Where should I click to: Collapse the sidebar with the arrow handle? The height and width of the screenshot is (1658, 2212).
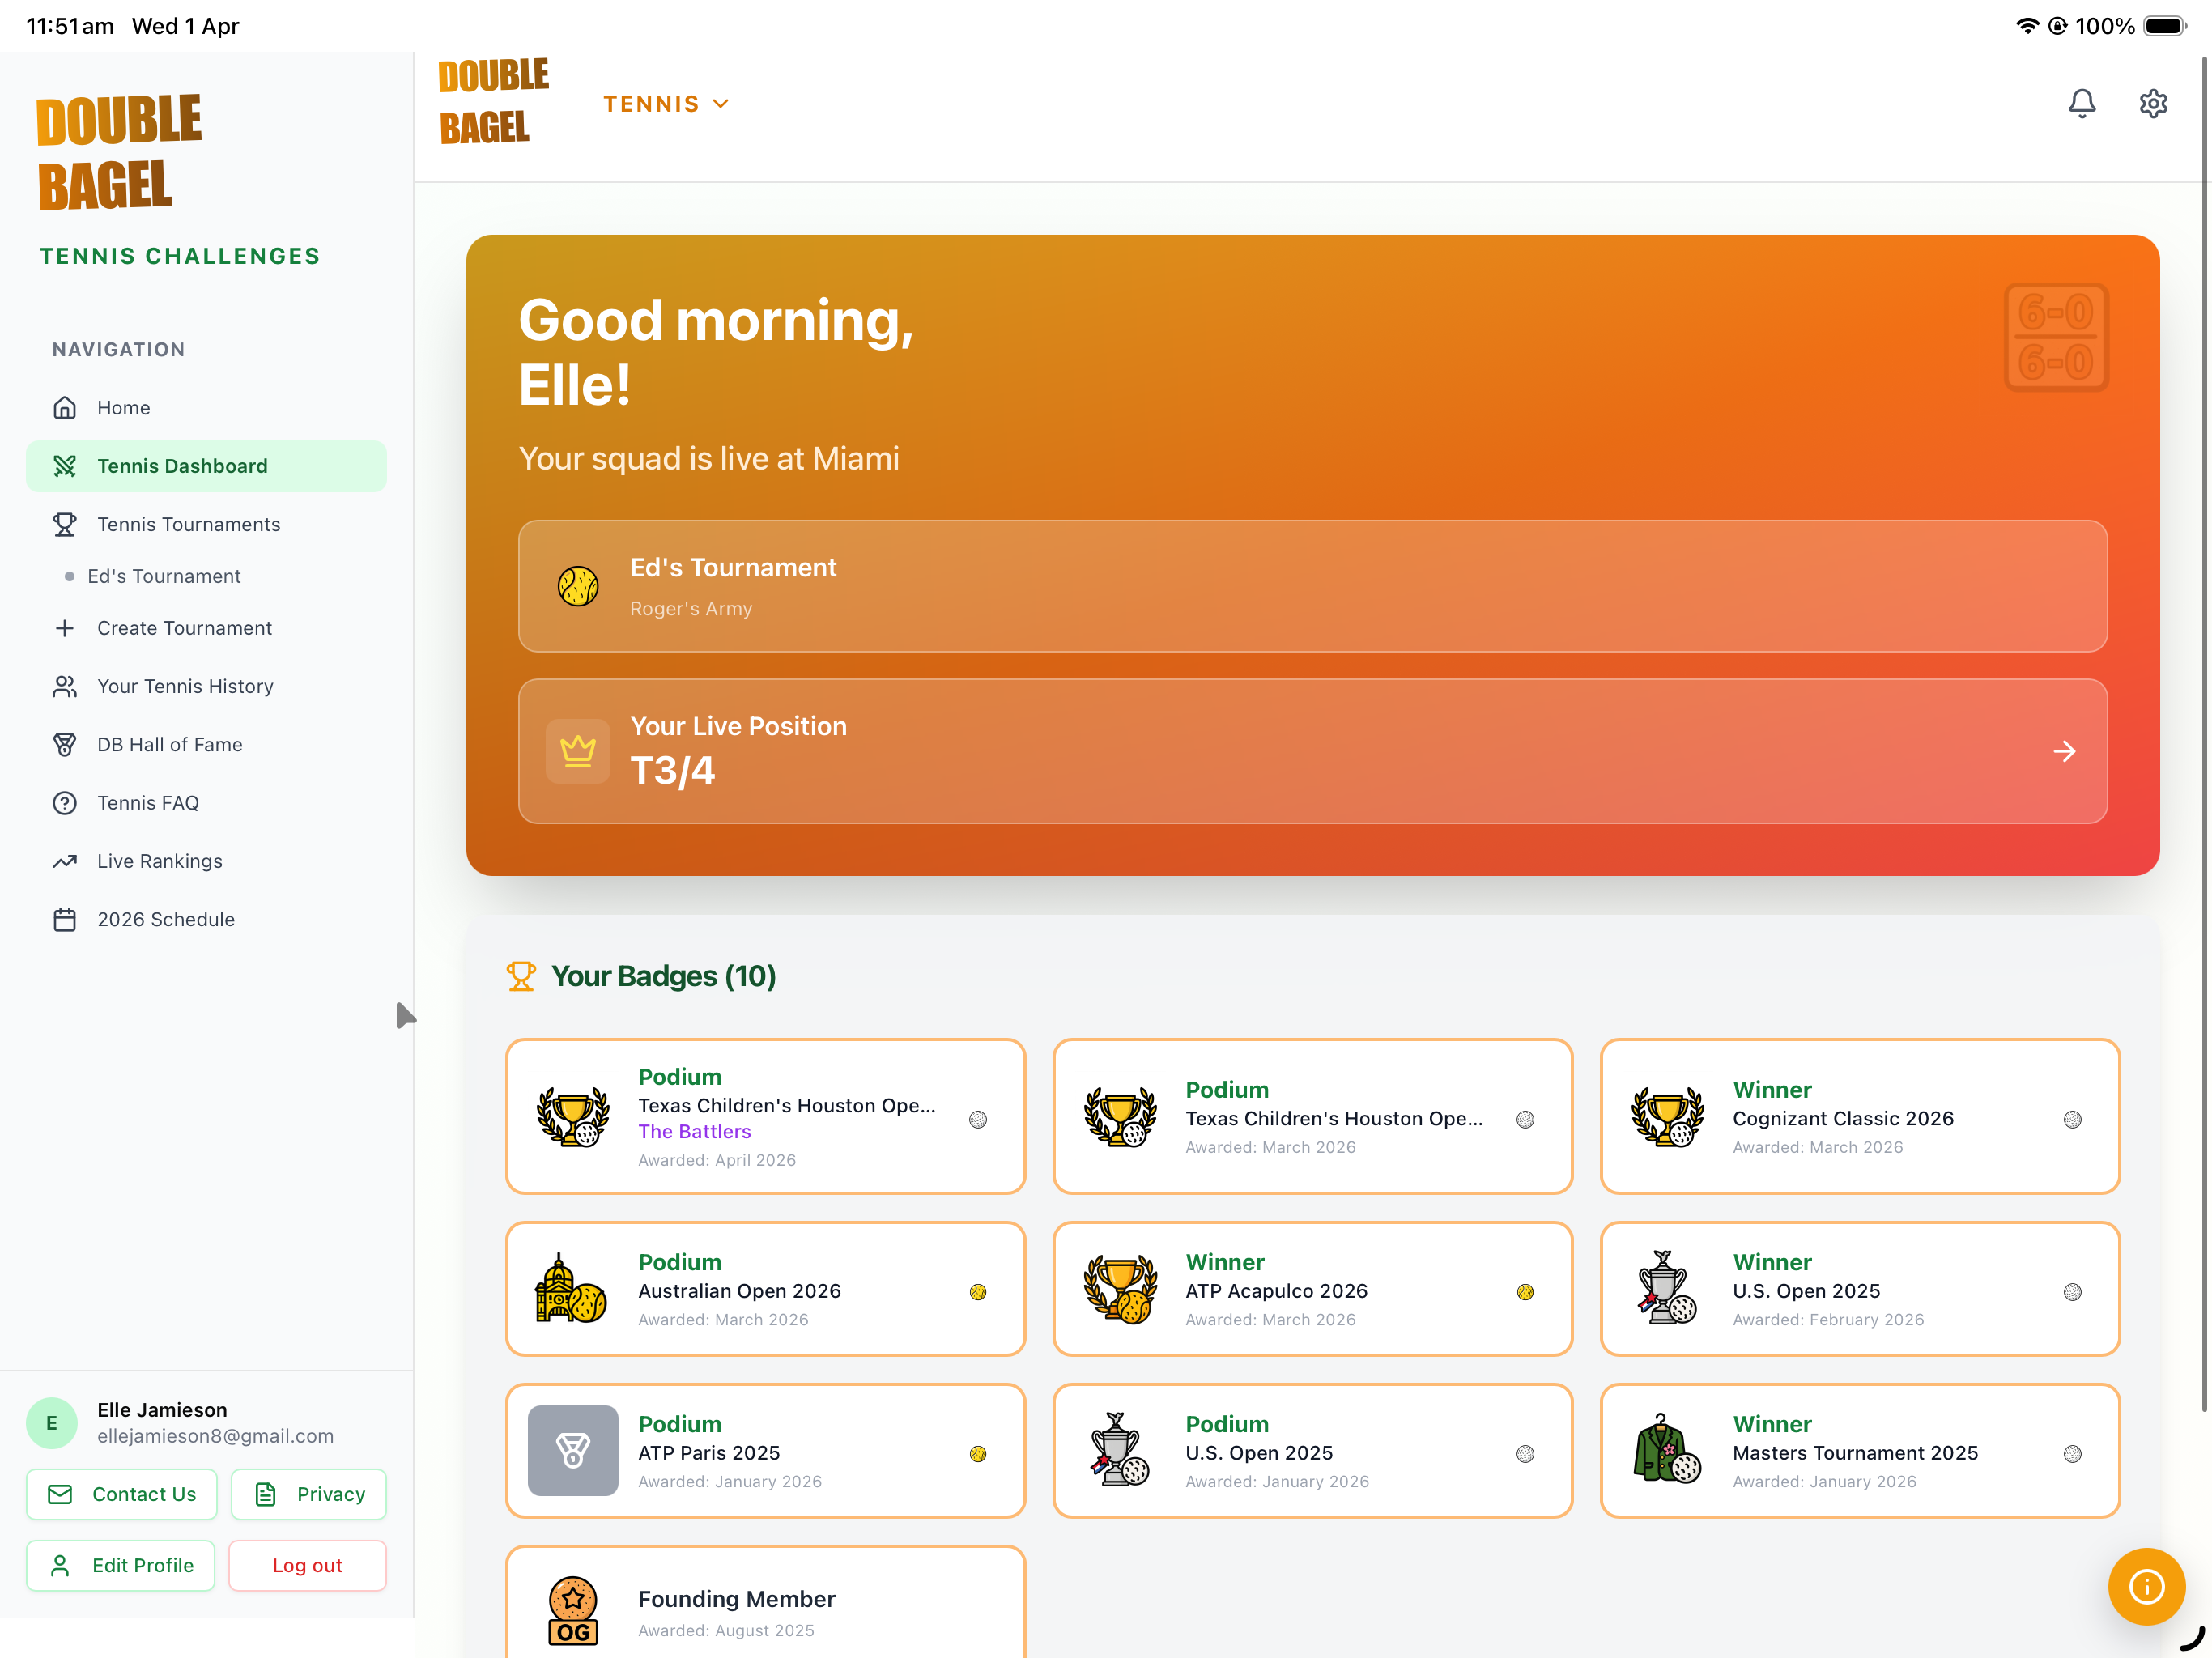click(x=405, y=1016)
